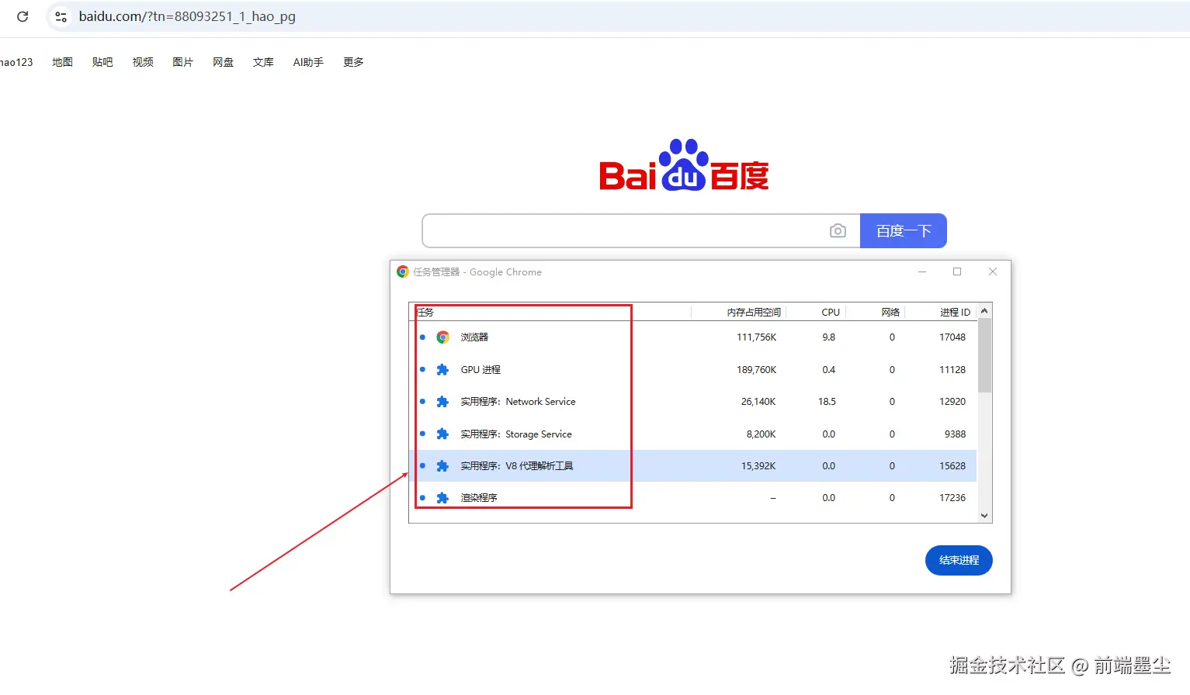Click memory value 26,140K
Viewport: 1190px width, 695px height.
click(758, 402)
